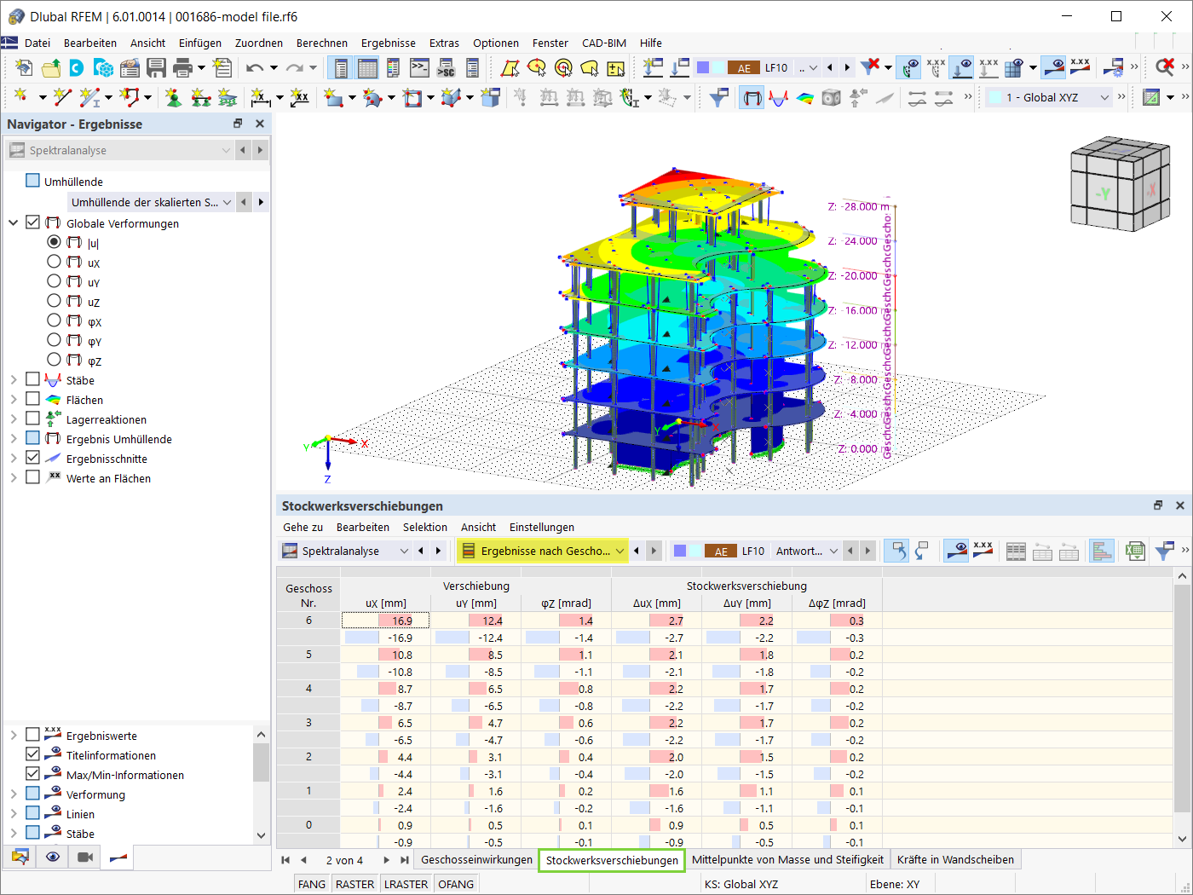
Task: Uncheck the Ergebnisschnitte checkbox
Action: [x=32, y=458]
